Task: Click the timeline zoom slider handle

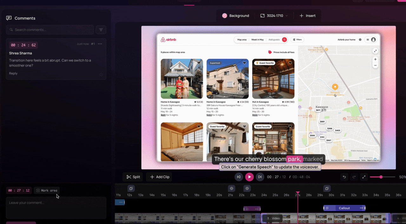Action: click(x=381, y=177)
